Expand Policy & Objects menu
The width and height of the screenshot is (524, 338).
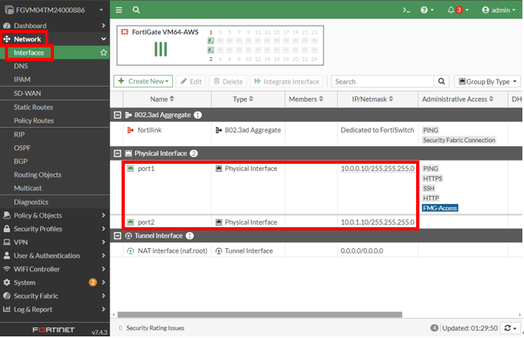(55, 215)
